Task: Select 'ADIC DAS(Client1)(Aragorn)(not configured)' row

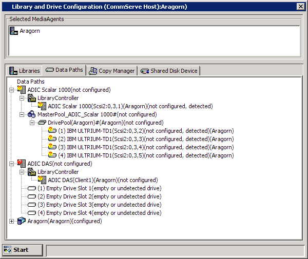Action: pos(103,180)
